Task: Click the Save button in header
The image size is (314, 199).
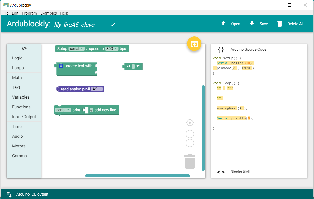Action: [259, 24]
